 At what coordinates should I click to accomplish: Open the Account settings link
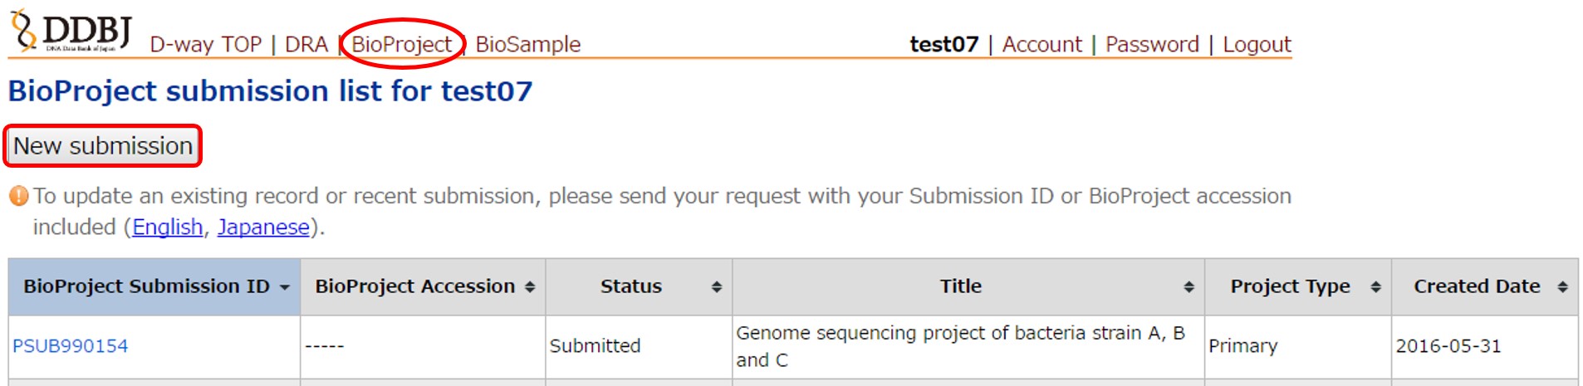tap(1041, 45)
